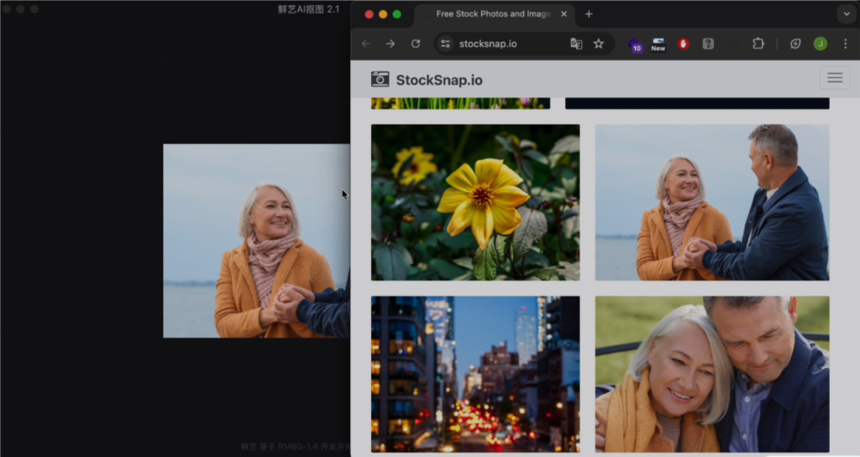Close the Free Stock Photos tab
The height and width of the screenshot is (457, 860).
click(564, 14)
